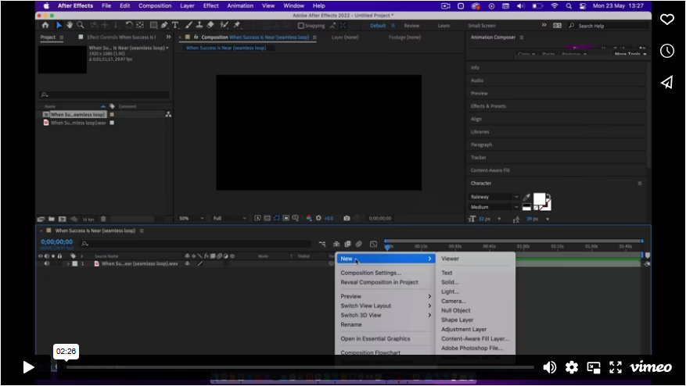Screen dimensions: 686x386
Task: Switch to the Small Screen workspace
Action: pyautogui.click(x=482, y=26)
